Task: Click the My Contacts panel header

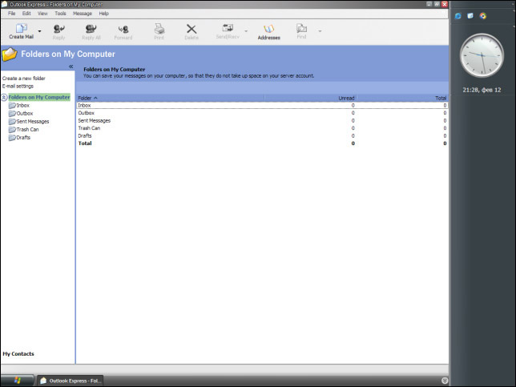Action: pos(18,354)
